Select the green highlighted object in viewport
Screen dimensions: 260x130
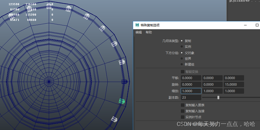122,101
